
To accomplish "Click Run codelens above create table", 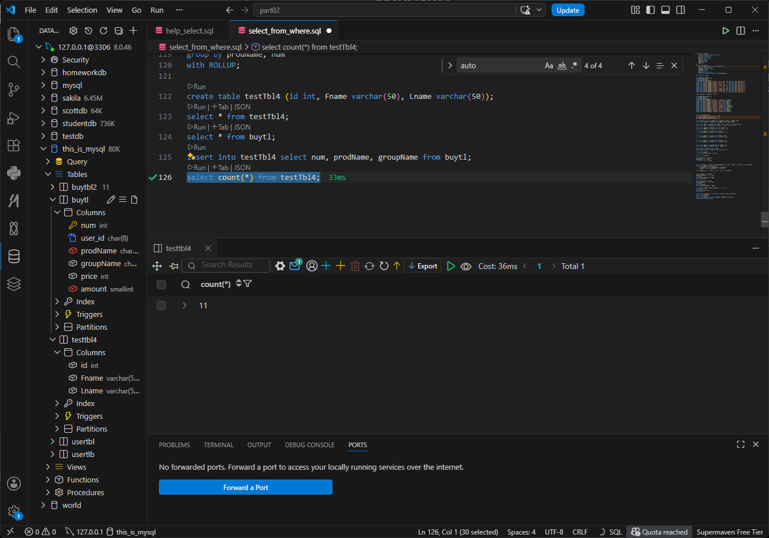I will pos(197,87).
